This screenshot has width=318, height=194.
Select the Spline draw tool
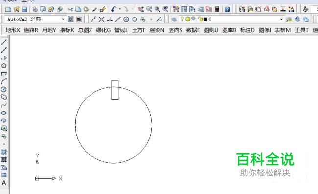pyautogui.click(x=4, y=105)
